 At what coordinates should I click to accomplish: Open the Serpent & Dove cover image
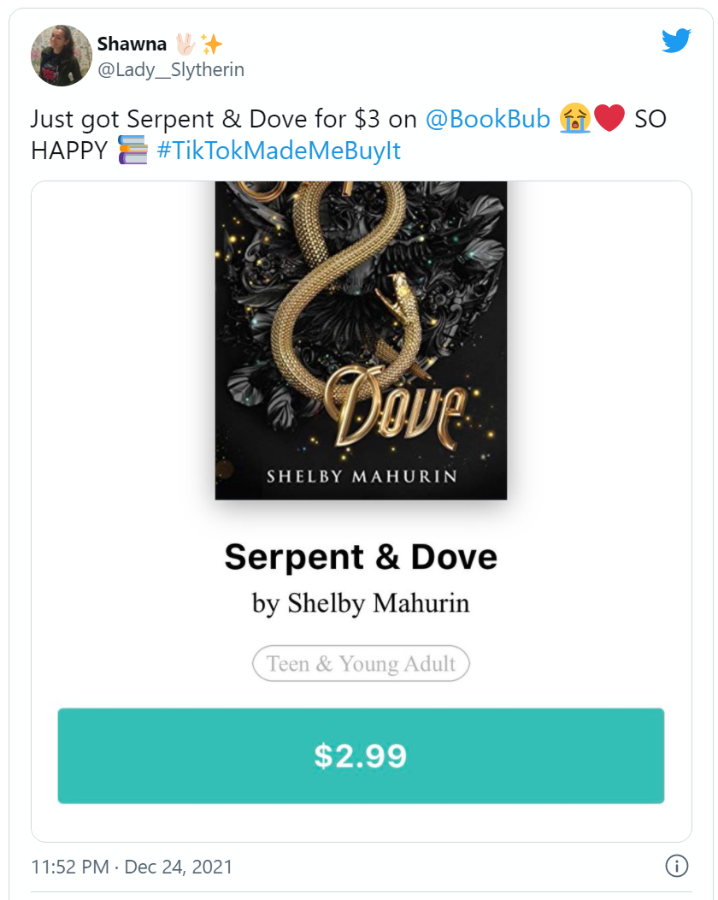pyautogui.click(x=361, y=340)
